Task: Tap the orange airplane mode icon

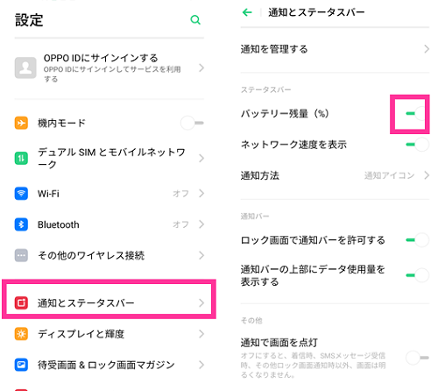Action: pyautogui.click(x=21, y=123)
